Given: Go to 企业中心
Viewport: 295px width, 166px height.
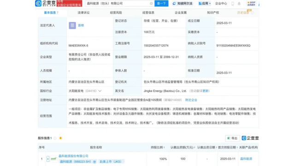Looking at the screenshot, I should [x=221, y=3].
